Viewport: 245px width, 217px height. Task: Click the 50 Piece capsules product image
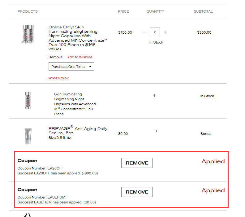pos(28,100)
